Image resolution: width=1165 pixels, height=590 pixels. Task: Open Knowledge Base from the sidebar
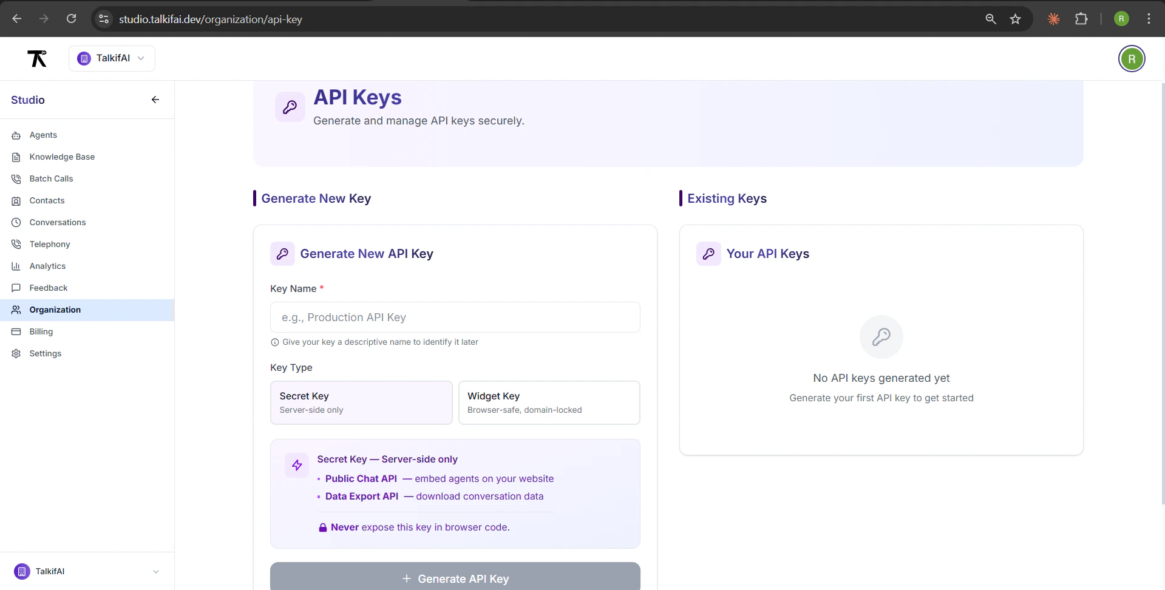tap(62, 157)
